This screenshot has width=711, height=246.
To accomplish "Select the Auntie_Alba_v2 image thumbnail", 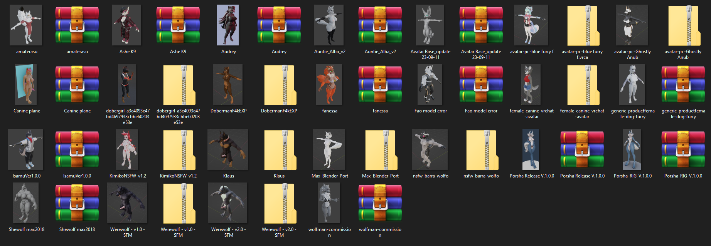I will click(329, 25).
